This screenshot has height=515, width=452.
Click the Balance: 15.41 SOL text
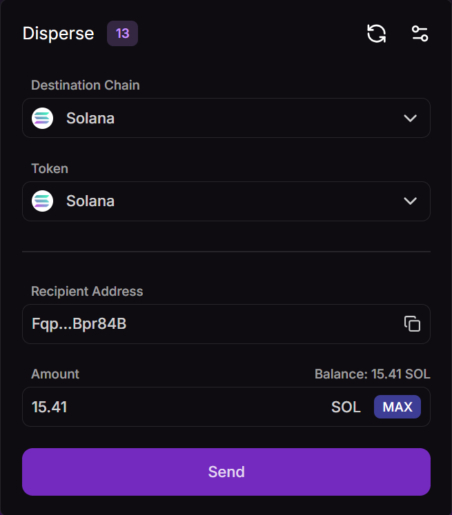(372, 374)
